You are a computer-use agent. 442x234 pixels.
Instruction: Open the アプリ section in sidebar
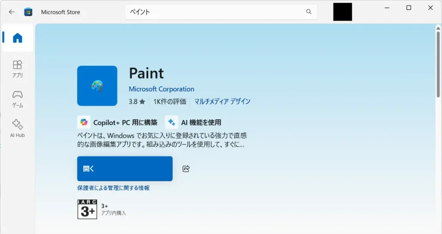tap(17, 69)
